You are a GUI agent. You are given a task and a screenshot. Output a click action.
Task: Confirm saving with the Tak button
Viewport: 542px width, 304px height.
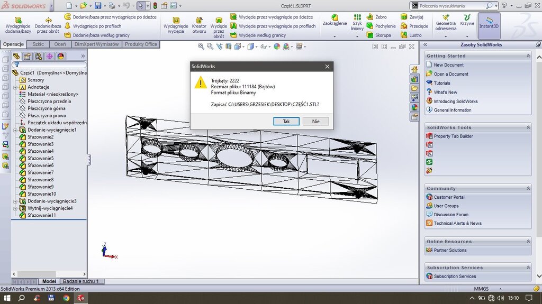pos(286,121)
